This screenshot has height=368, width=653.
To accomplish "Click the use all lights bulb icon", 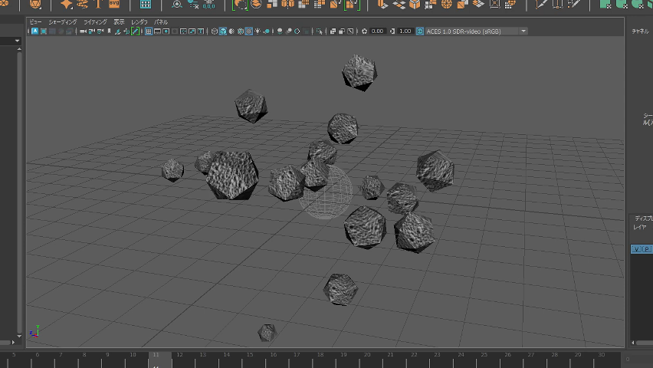I will 257,31.
